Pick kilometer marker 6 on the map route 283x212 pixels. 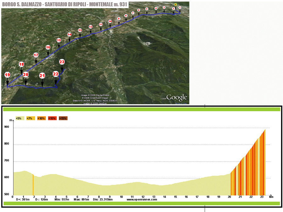[x=139, y=10]
